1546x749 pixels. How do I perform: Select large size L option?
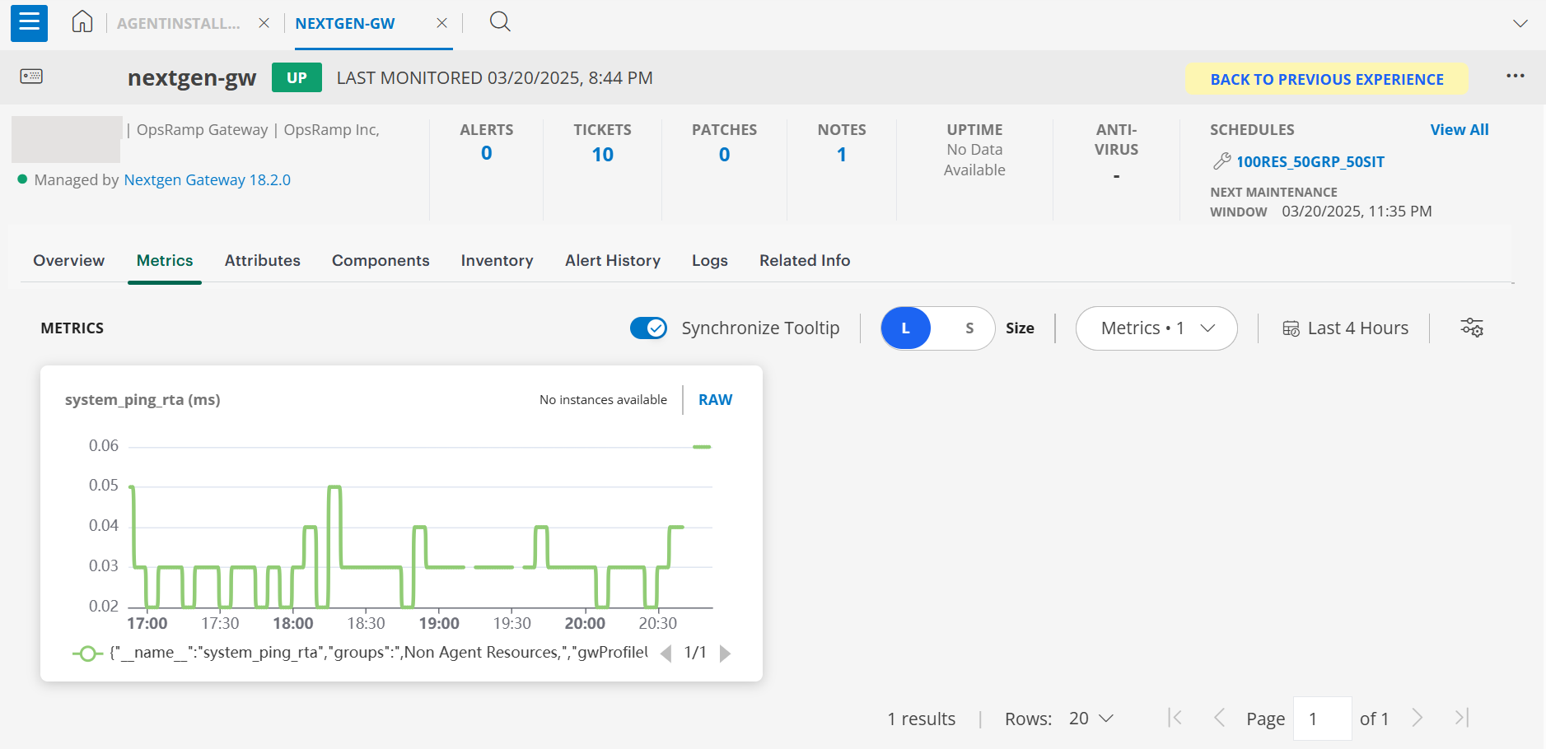coord(906,328)
